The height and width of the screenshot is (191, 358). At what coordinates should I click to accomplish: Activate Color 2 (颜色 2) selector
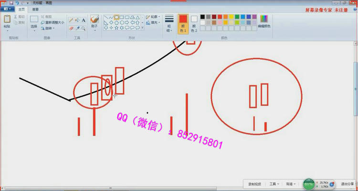coord(194,23)
